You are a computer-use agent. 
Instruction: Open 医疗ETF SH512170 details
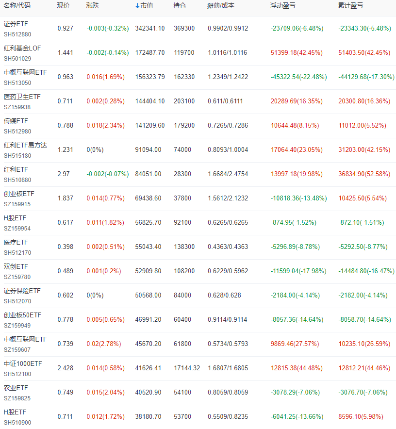(x=16, y=242)
